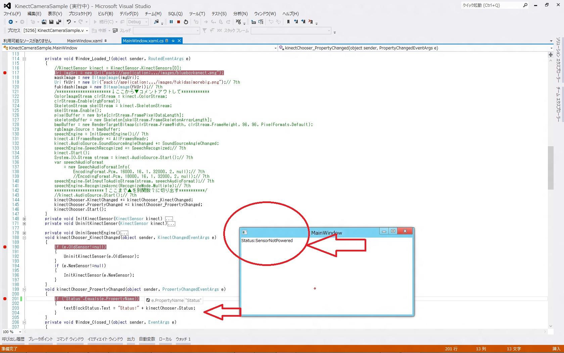Click the editor vertical scrollbar thumb
The height and width of the screenshot is (353, 564).
click(551, 168)
